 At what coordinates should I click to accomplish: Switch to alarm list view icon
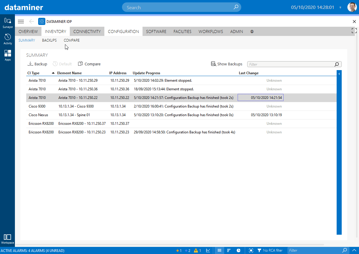(x=219, y=250)
